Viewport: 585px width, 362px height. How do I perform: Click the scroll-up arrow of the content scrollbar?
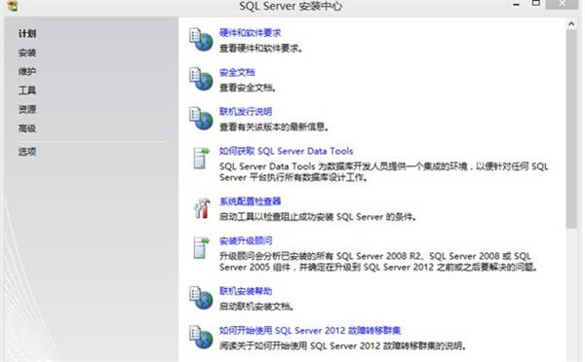(571, 24)
